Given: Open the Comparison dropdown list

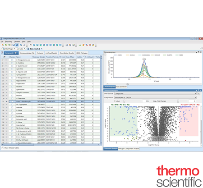Looking at the screenshot, I should click(x=155, y=97).
